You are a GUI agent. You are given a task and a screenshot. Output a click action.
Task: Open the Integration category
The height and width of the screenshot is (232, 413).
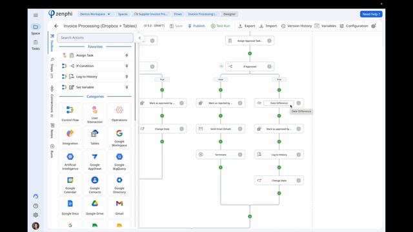[70, 137]
